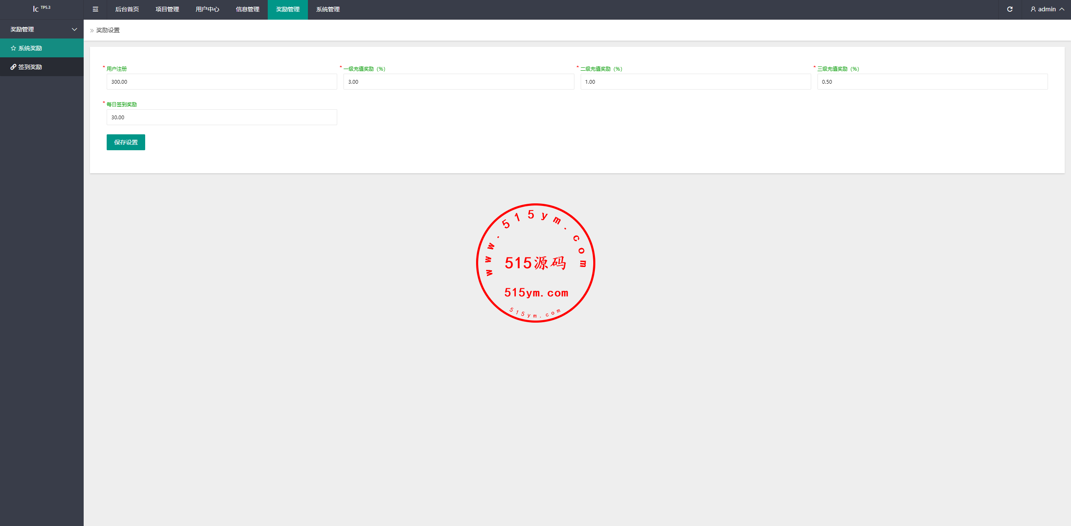Open 签到奖励 sidebar link

point(30,67)
